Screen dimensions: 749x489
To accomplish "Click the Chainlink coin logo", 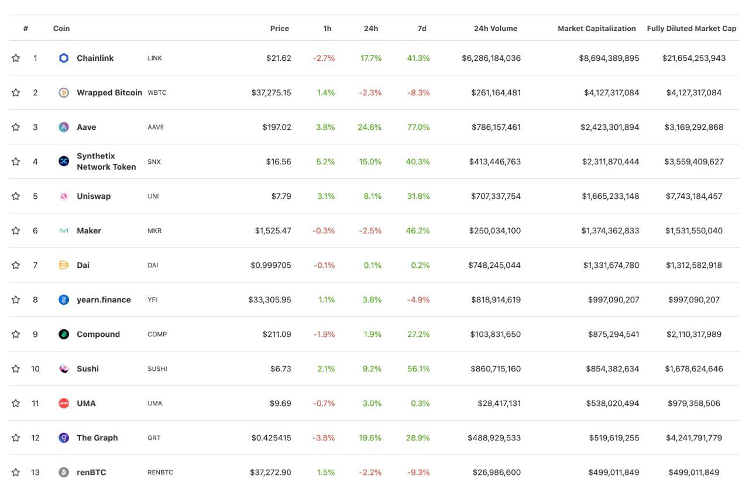I will point(64,58).
